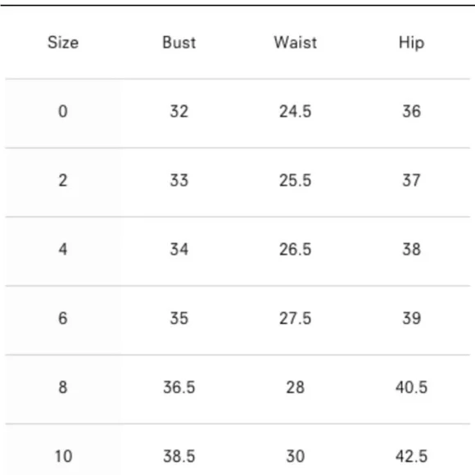This screenshot has width=475, height=475.
Task: Select bust value 36.5
Action: (x=179, y=387)
